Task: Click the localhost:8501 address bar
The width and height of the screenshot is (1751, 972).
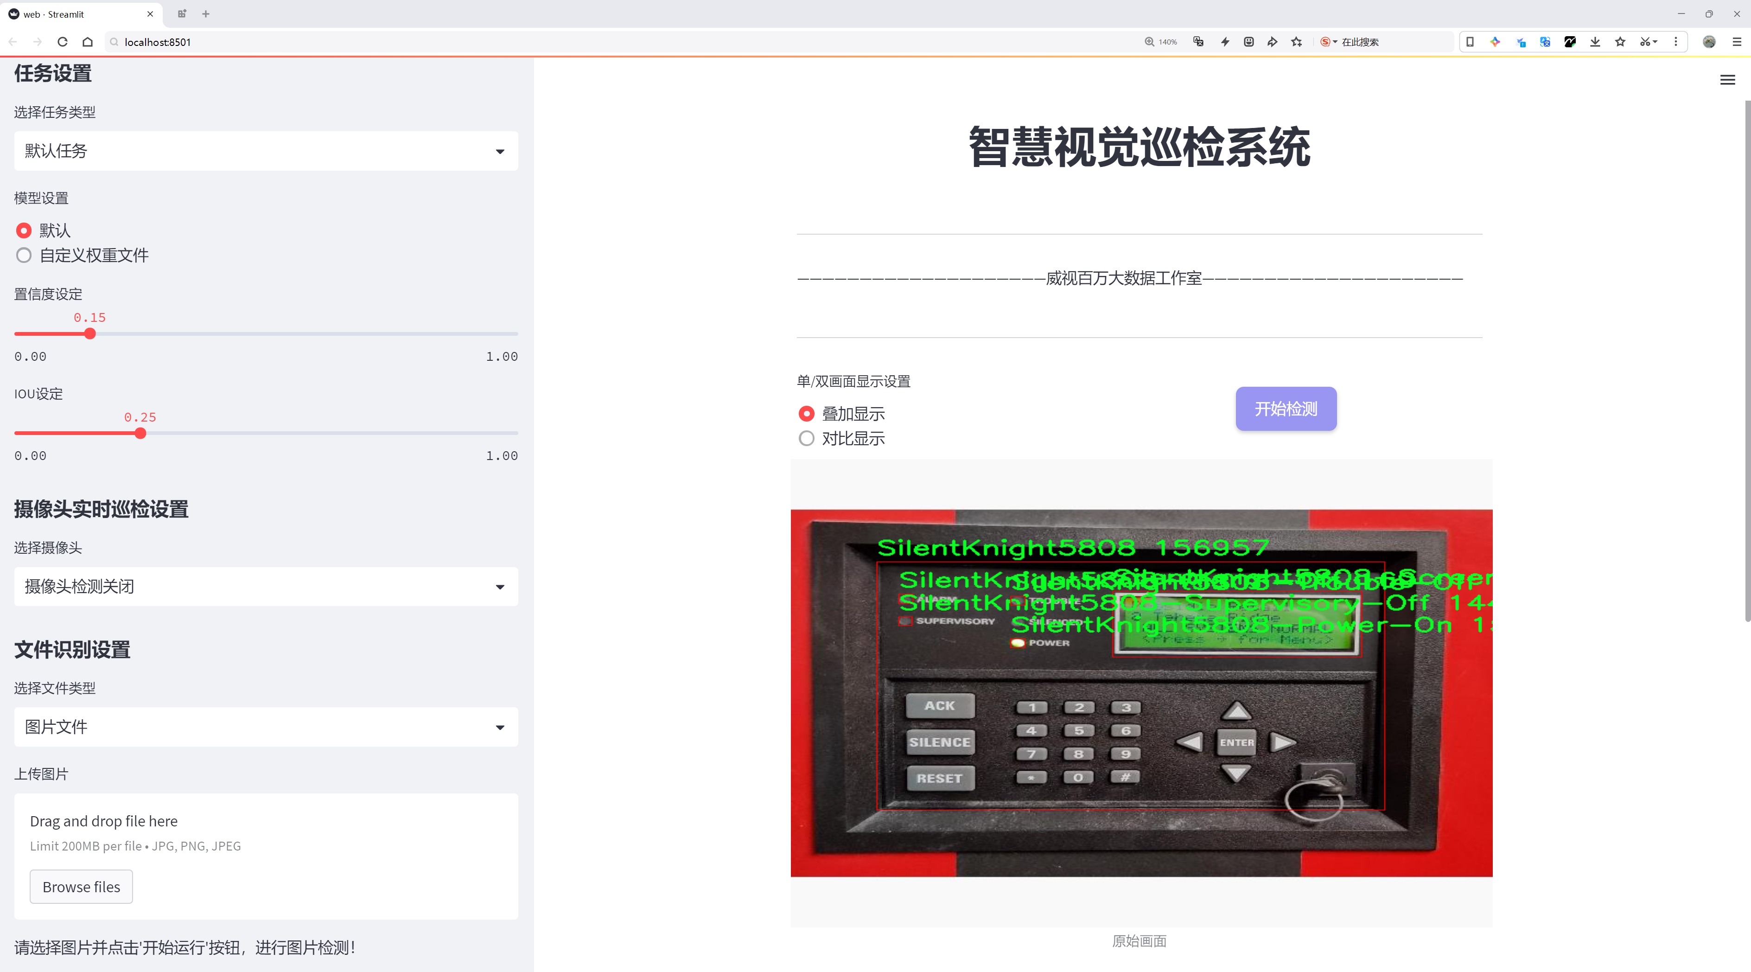Action: tap(612, 41)
